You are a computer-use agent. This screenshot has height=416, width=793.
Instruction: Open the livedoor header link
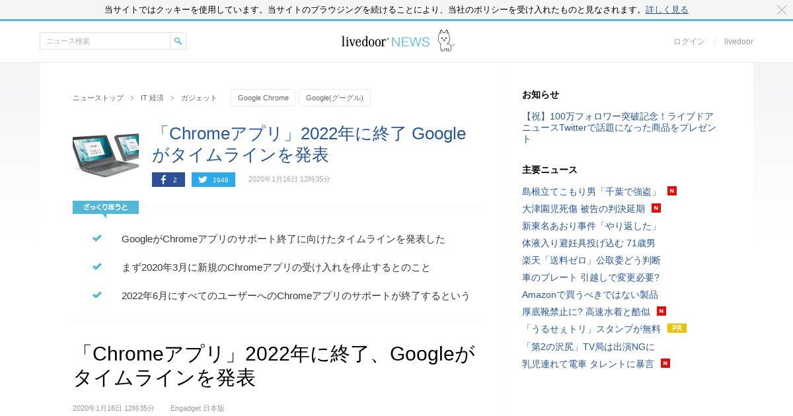click(x=739, y=42)
